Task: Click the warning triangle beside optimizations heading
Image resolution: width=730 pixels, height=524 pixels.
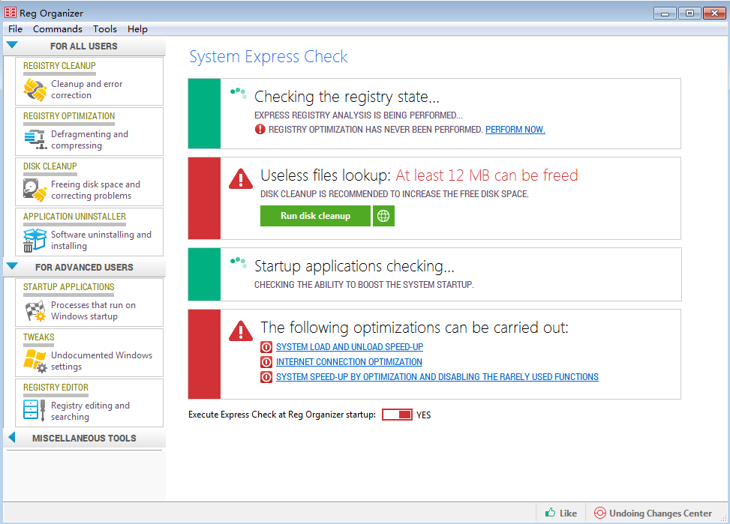Action: (241, 331)
